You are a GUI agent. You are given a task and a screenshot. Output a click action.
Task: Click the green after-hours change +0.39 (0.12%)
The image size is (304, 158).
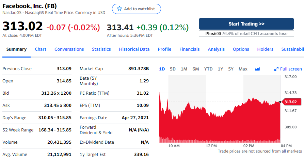(x=162, y=27)
